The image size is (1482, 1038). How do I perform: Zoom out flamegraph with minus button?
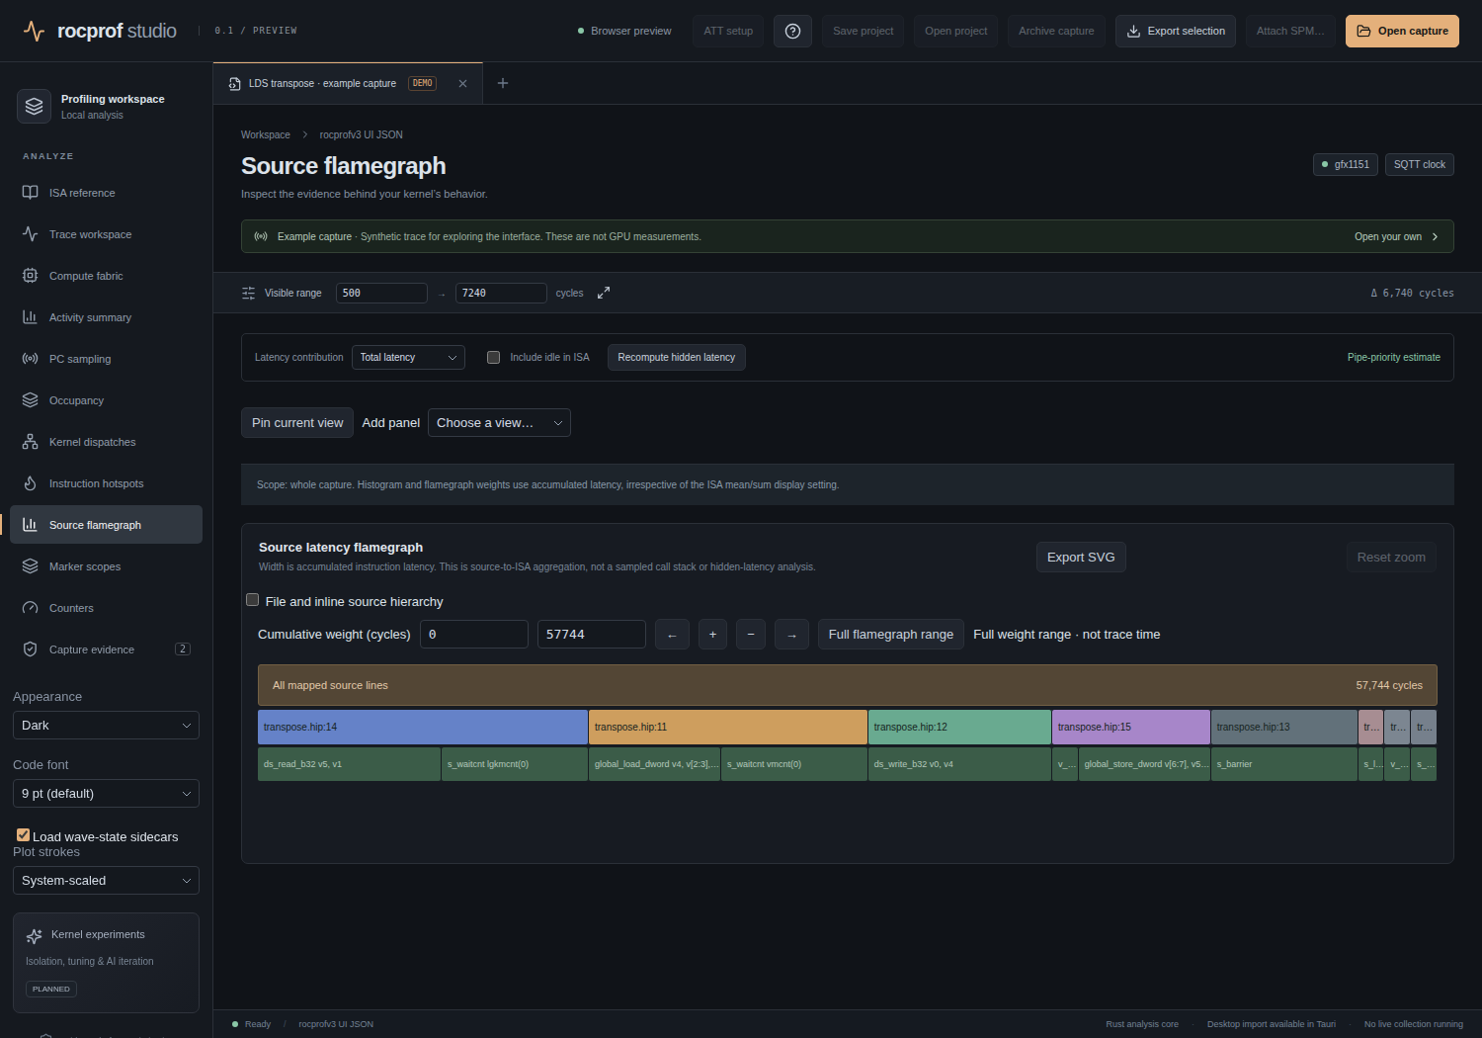tap(751, 635)
